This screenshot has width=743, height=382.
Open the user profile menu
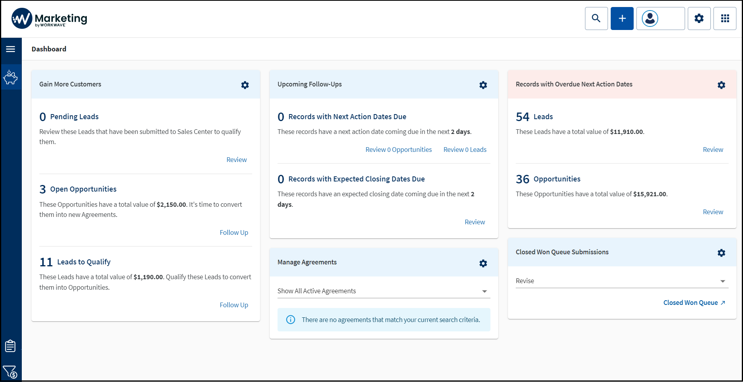[660, 18]
